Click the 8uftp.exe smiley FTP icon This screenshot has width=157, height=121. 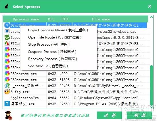(7, 92)
